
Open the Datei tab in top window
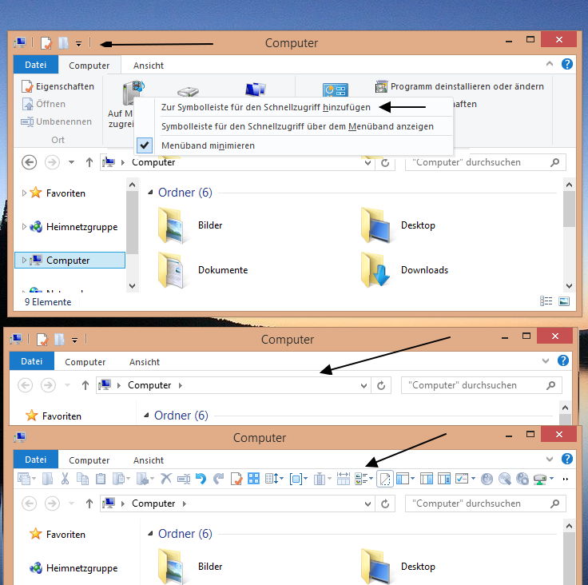click(36, 65)
